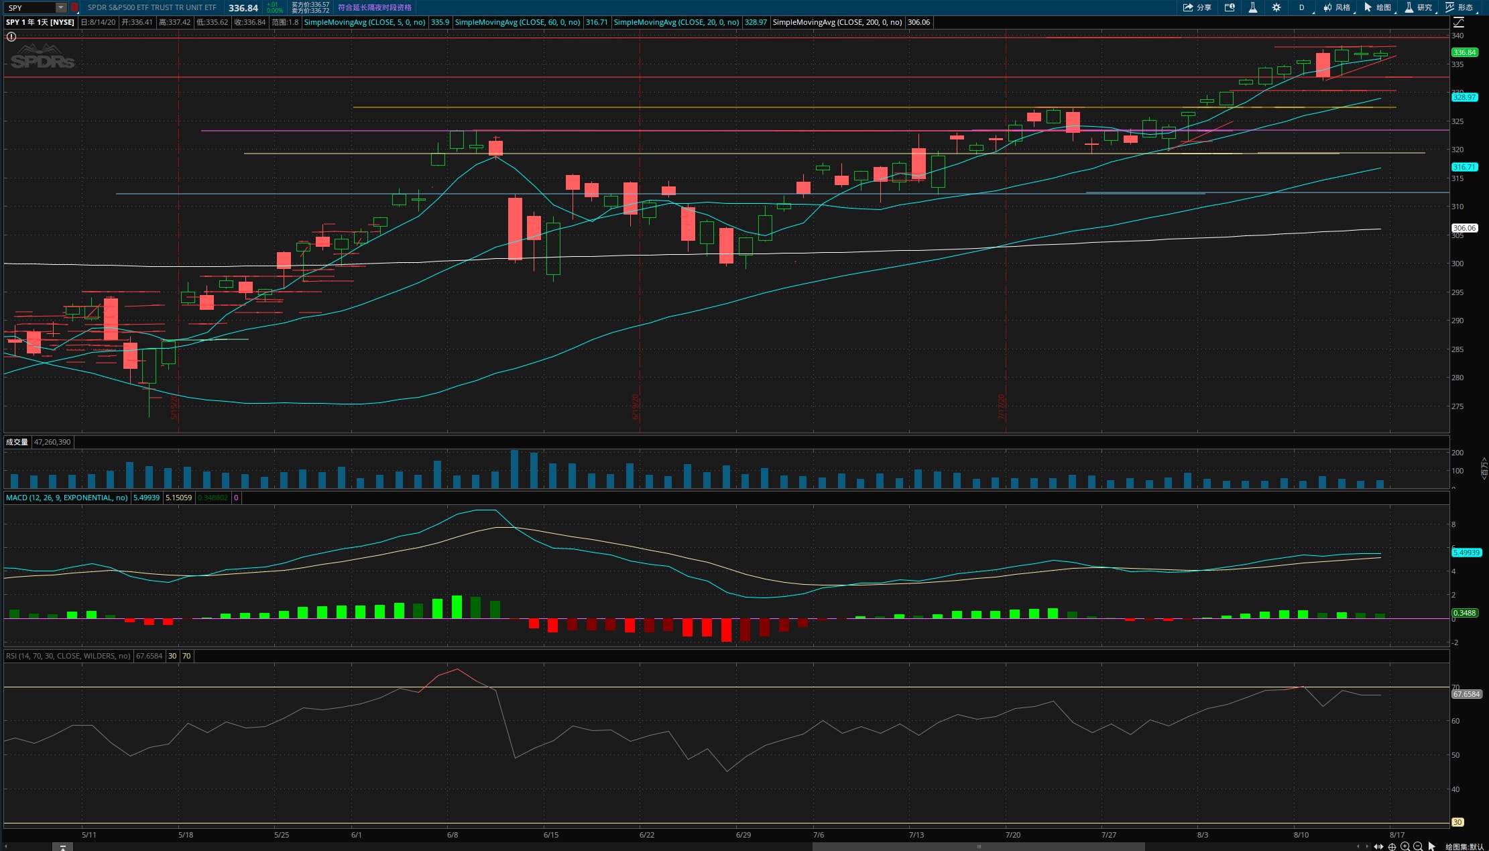The height and width of the screenshot is (851, 1489).
Task: Click the 47,260,390 volume value
Action: pos(52,442)
